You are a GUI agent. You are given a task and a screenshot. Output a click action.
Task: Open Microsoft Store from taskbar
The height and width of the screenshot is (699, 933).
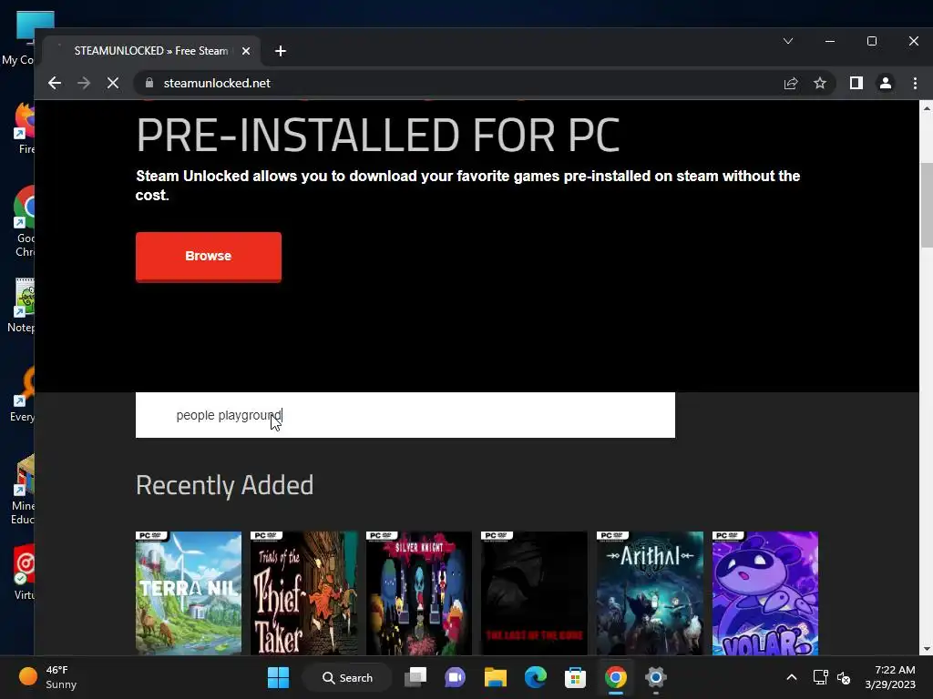point(575,677)
